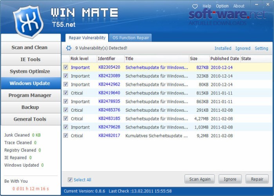Sort by Published Date column header

[225, 58]
